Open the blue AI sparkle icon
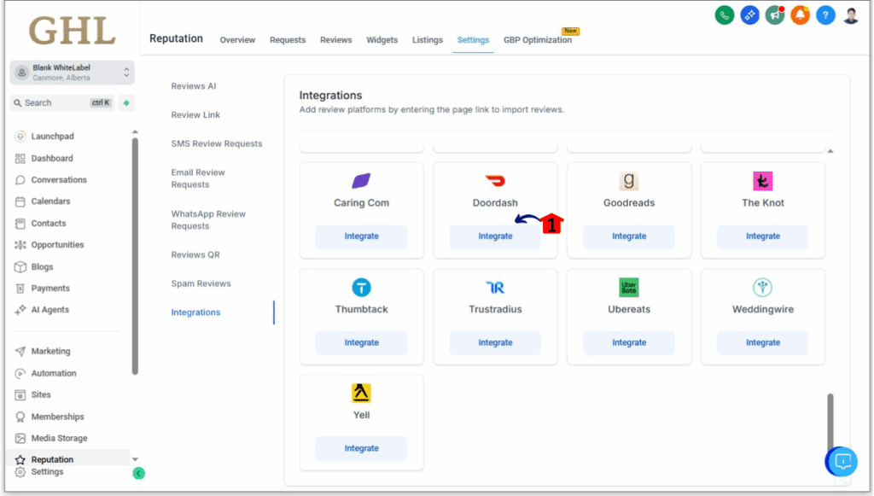874x496 pixels. click(x=749, y=15)
